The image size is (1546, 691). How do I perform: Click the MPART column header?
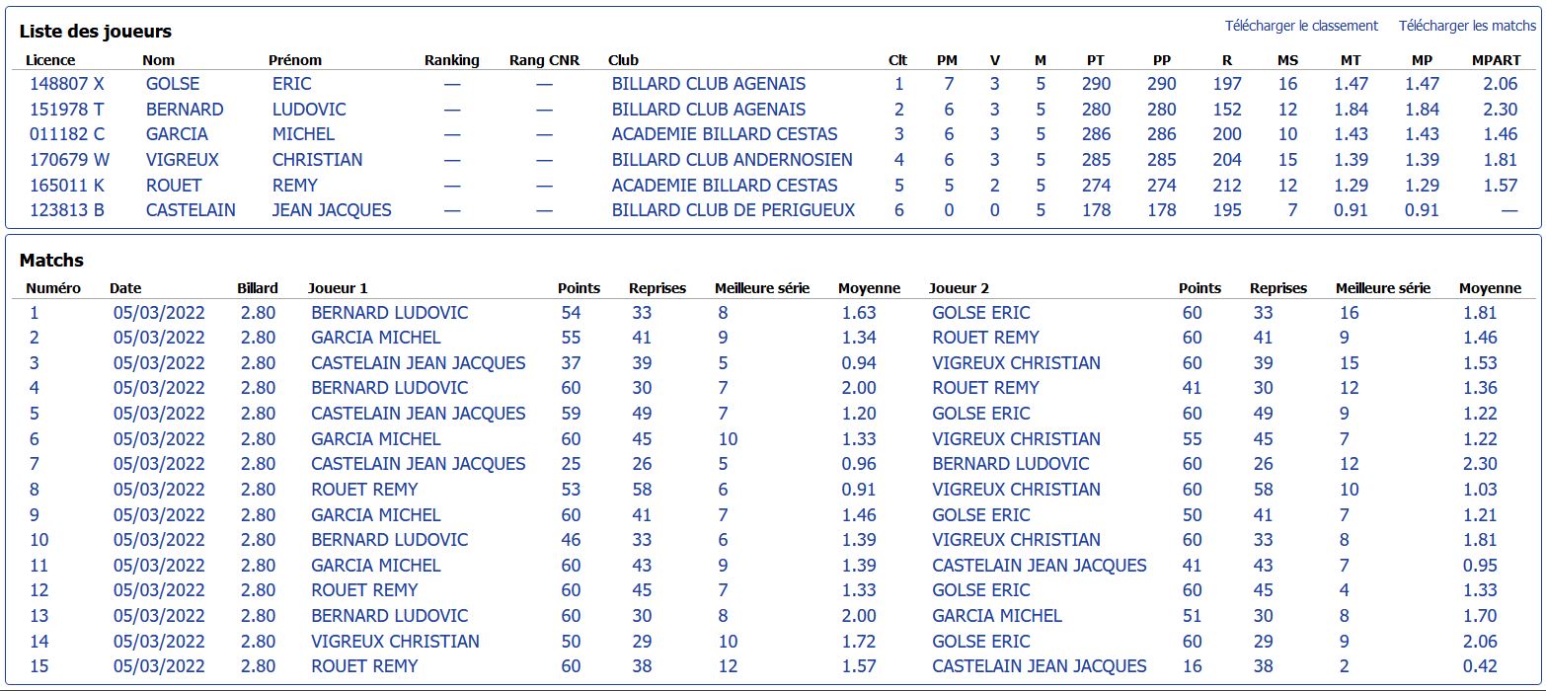pyautogui.click(x=1497, y=60)
